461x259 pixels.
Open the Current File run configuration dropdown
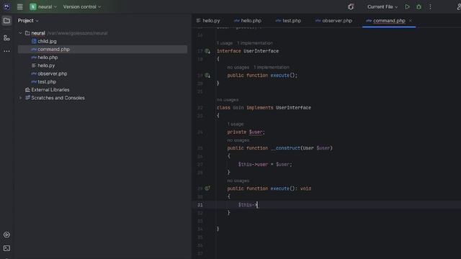coord(382,6)
